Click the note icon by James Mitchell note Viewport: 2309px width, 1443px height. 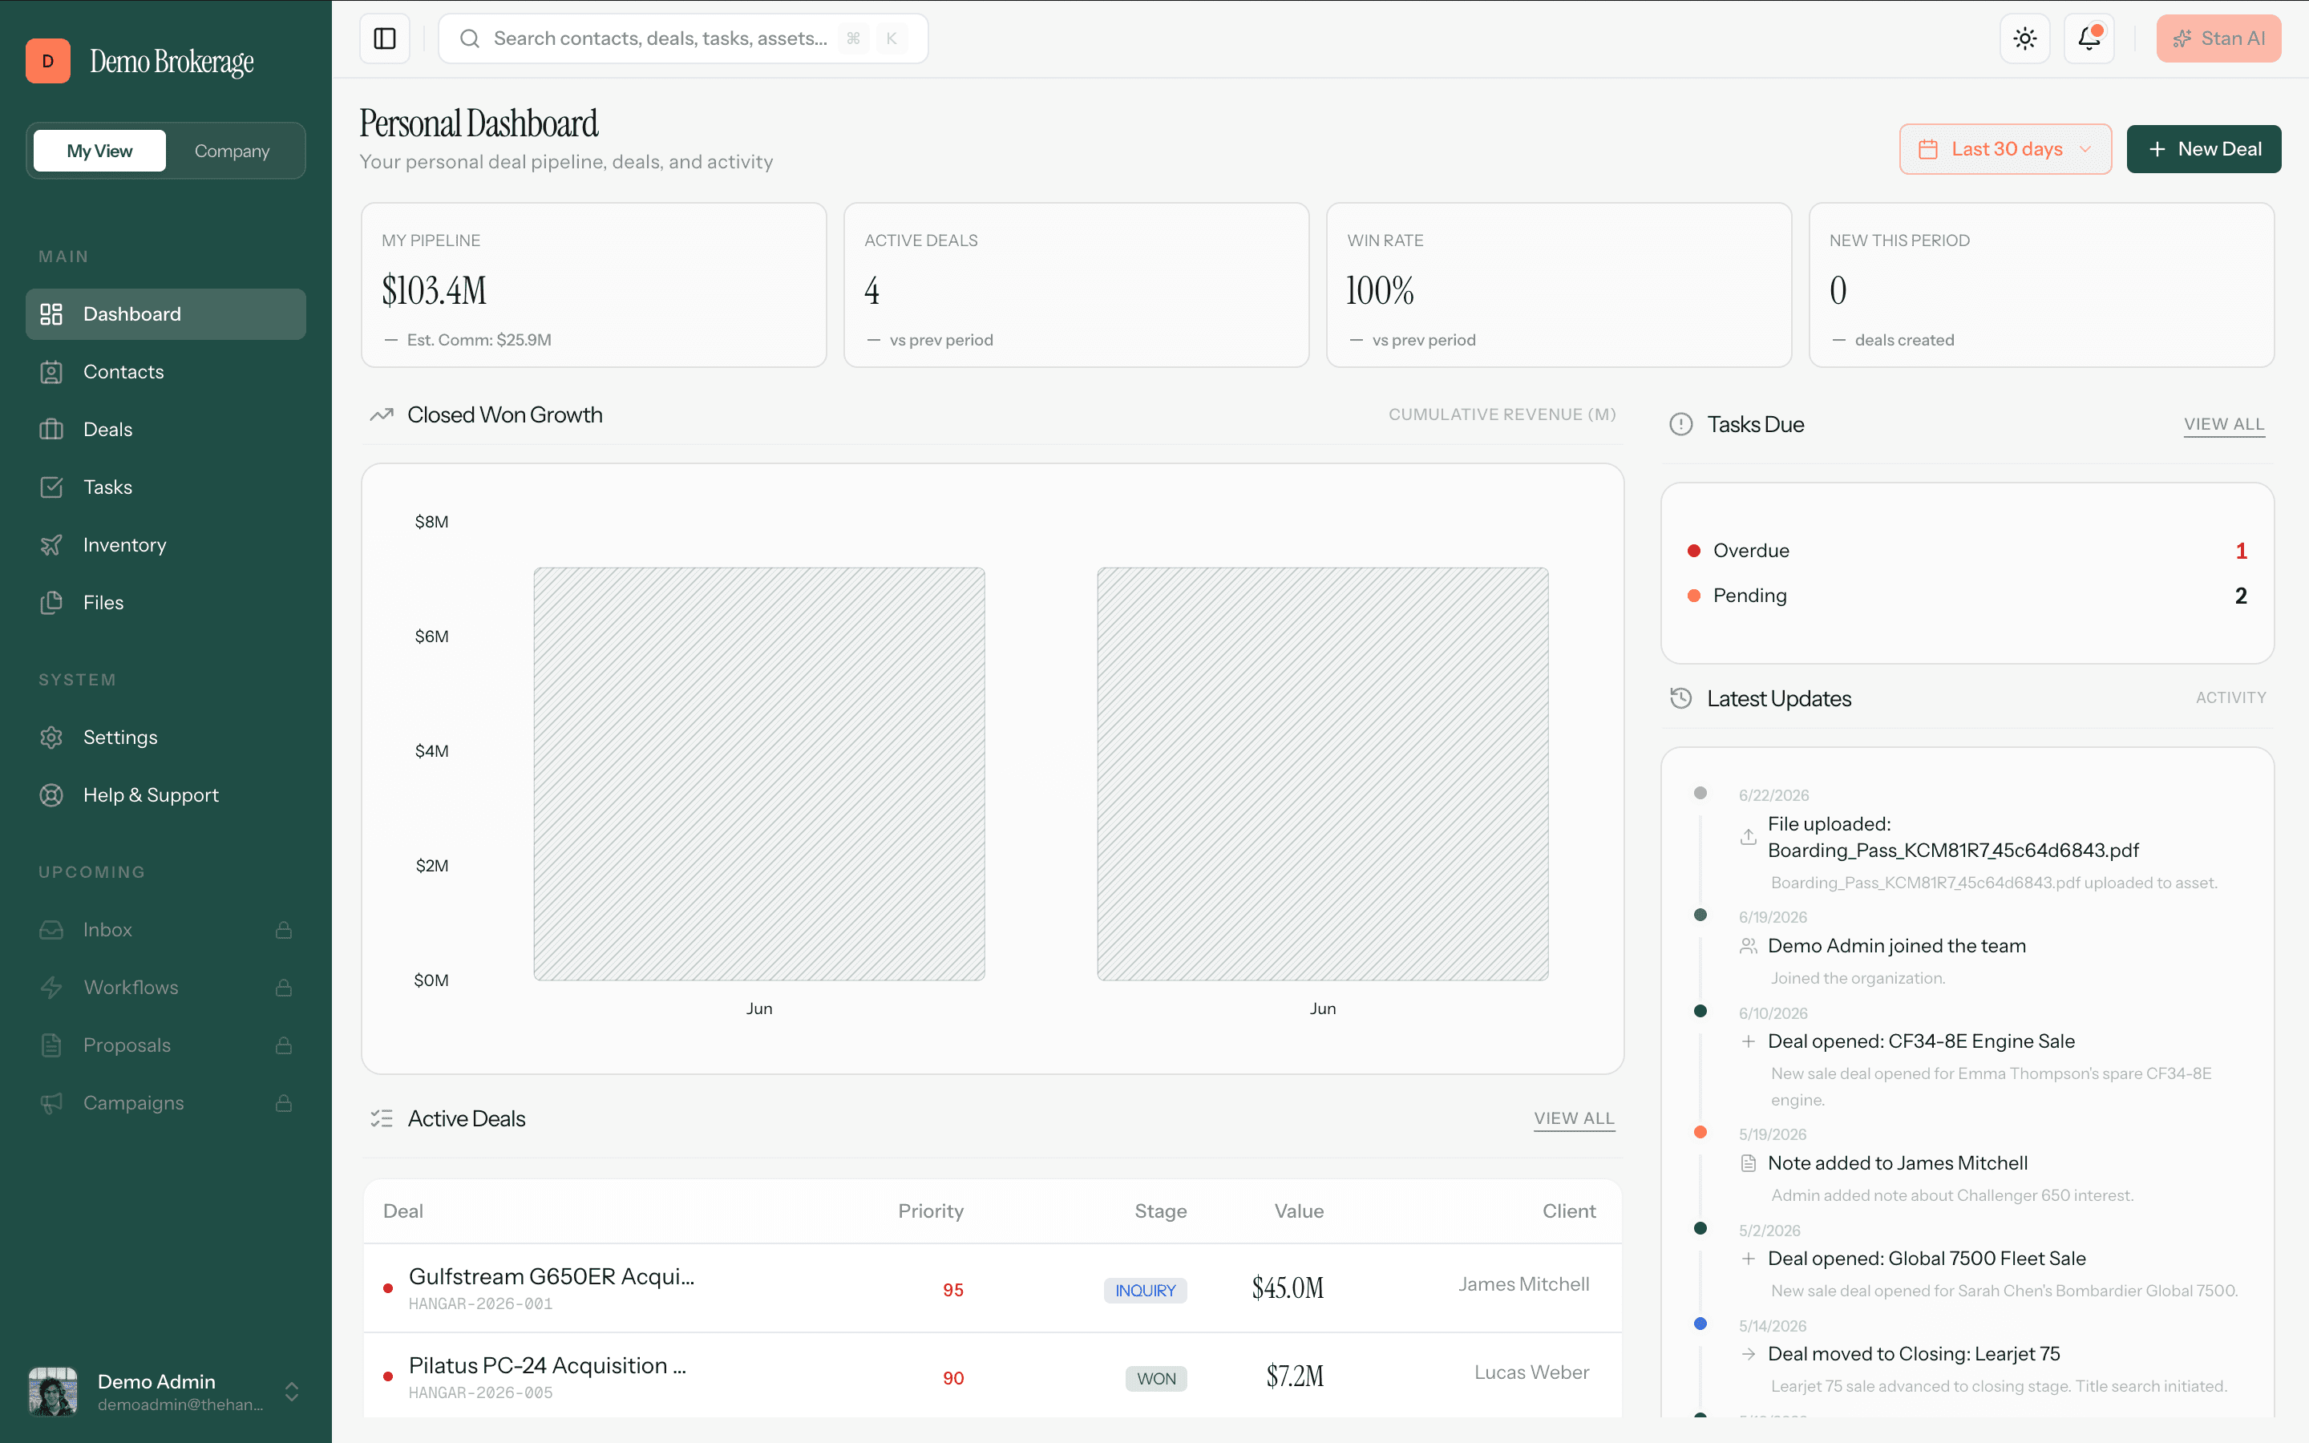pyautogui.click(x=1748, y=1163)
